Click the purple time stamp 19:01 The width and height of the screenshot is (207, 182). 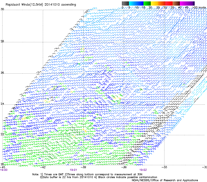click(x=73, y=170)
